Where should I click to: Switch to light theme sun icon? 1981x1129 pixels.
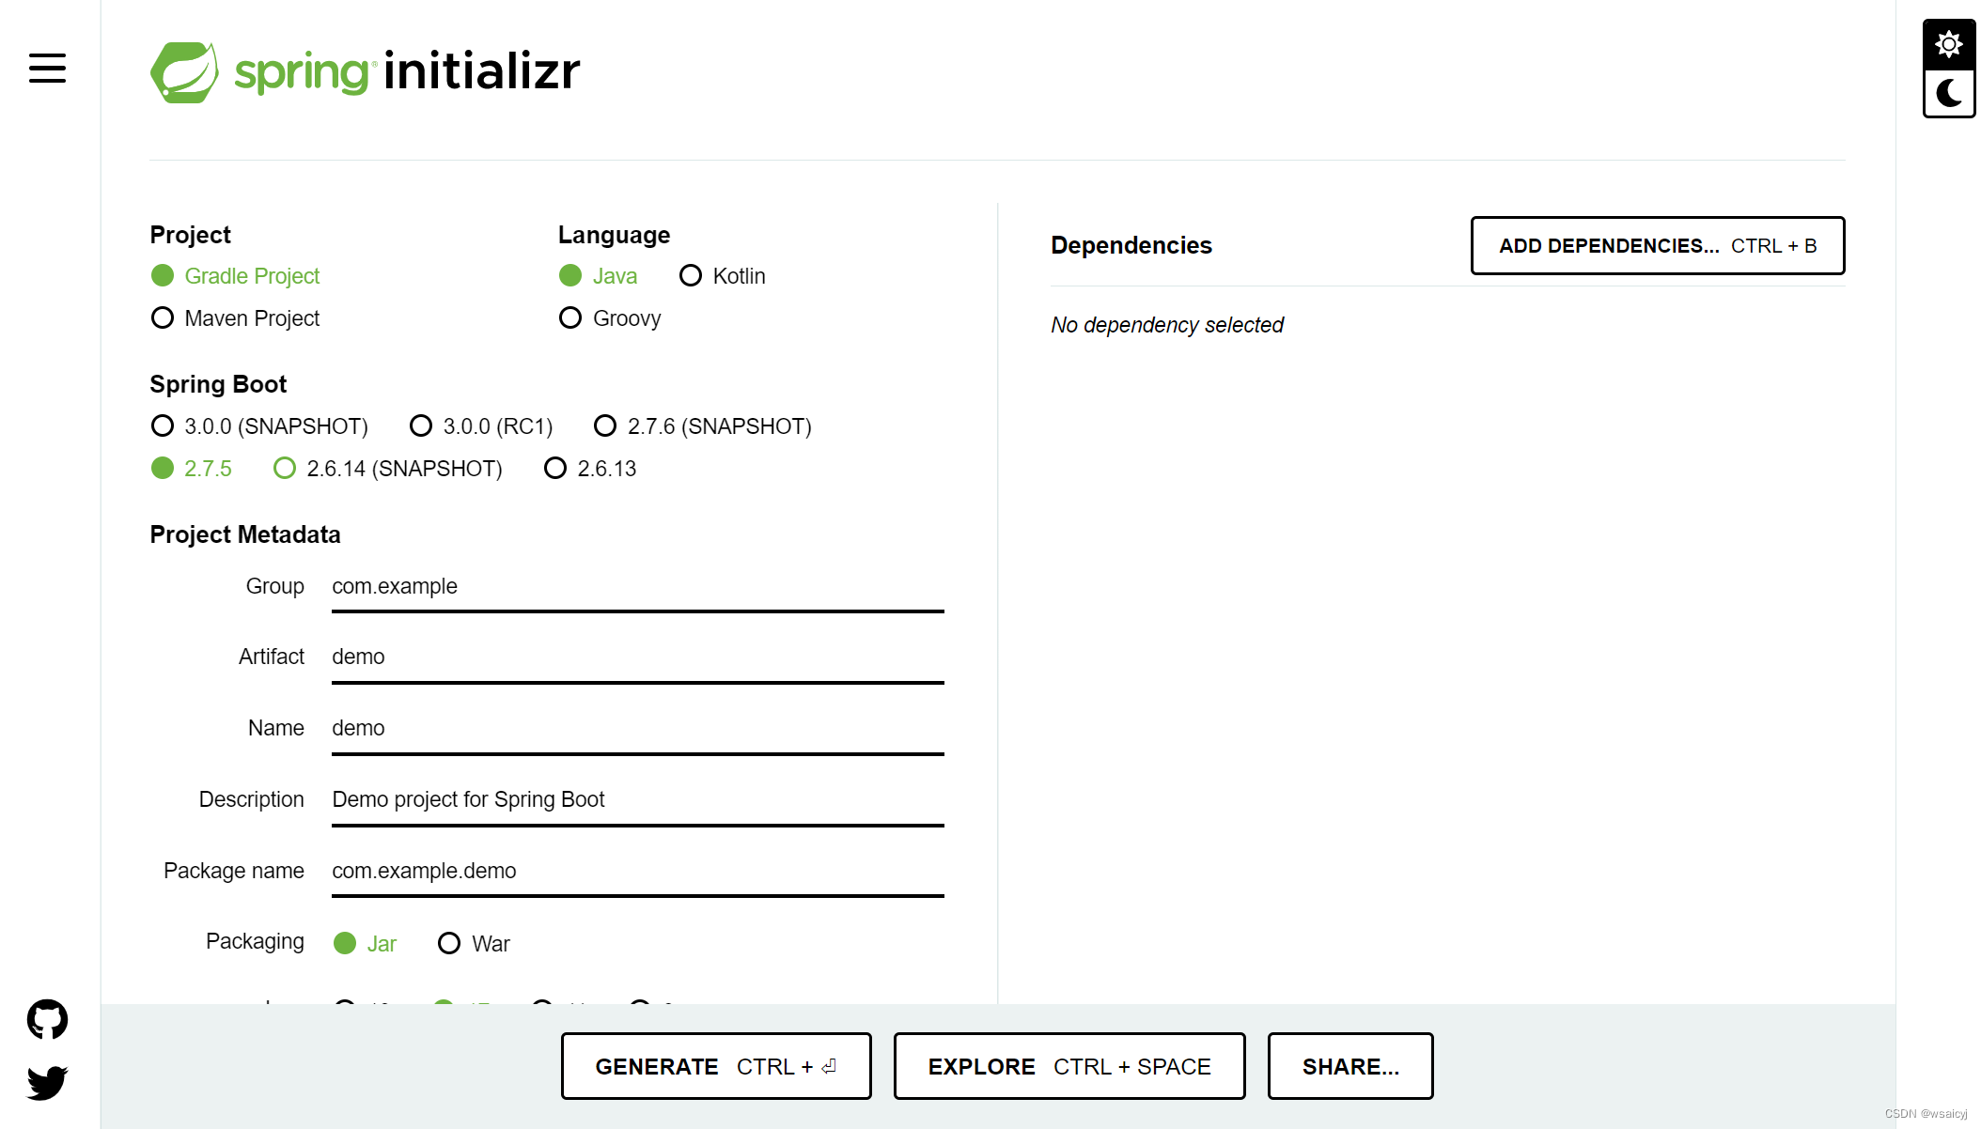click(x=1949, y=44)
